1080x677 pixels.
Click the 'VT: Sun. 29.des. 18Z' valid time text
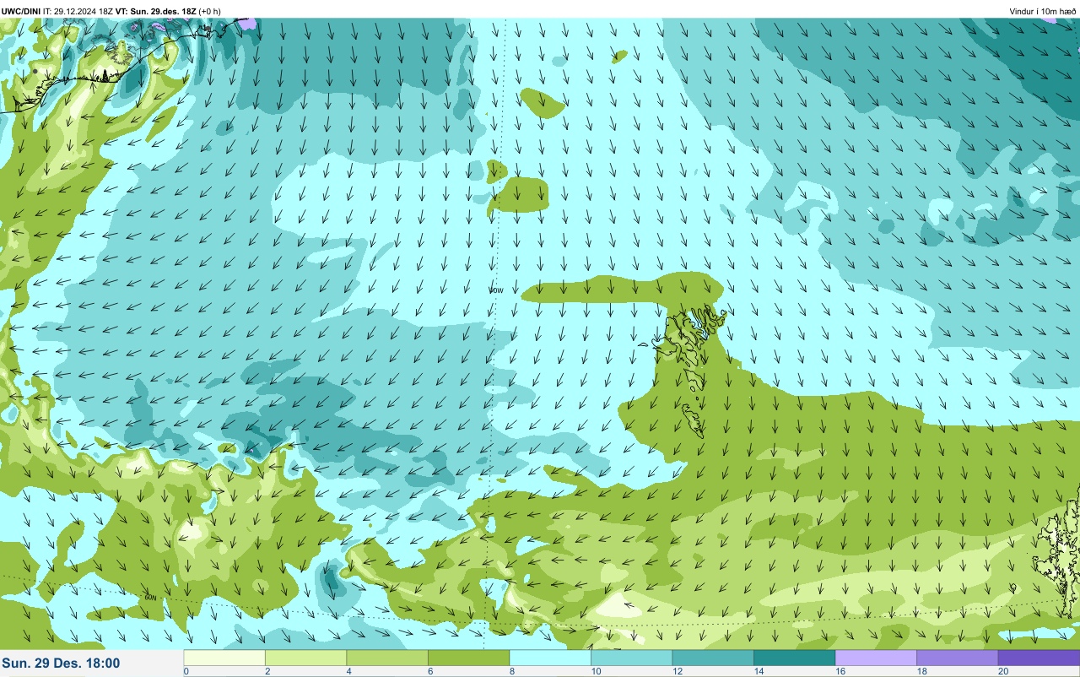[155, 11]
